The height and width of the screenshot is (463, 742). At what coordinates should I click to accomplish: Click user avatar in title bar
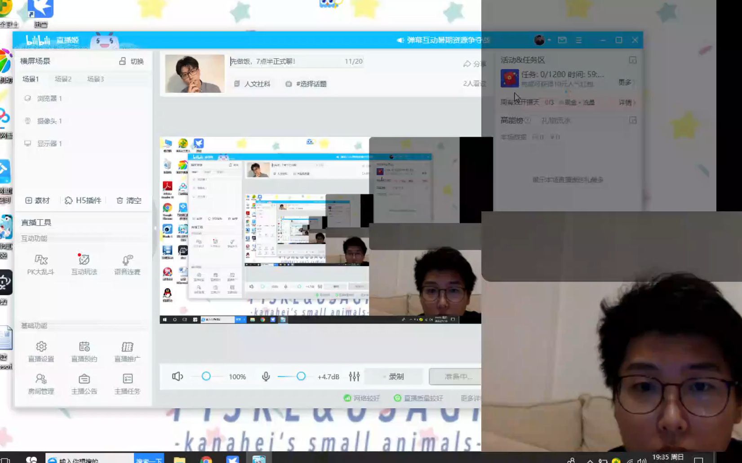[x=539, y=40]
